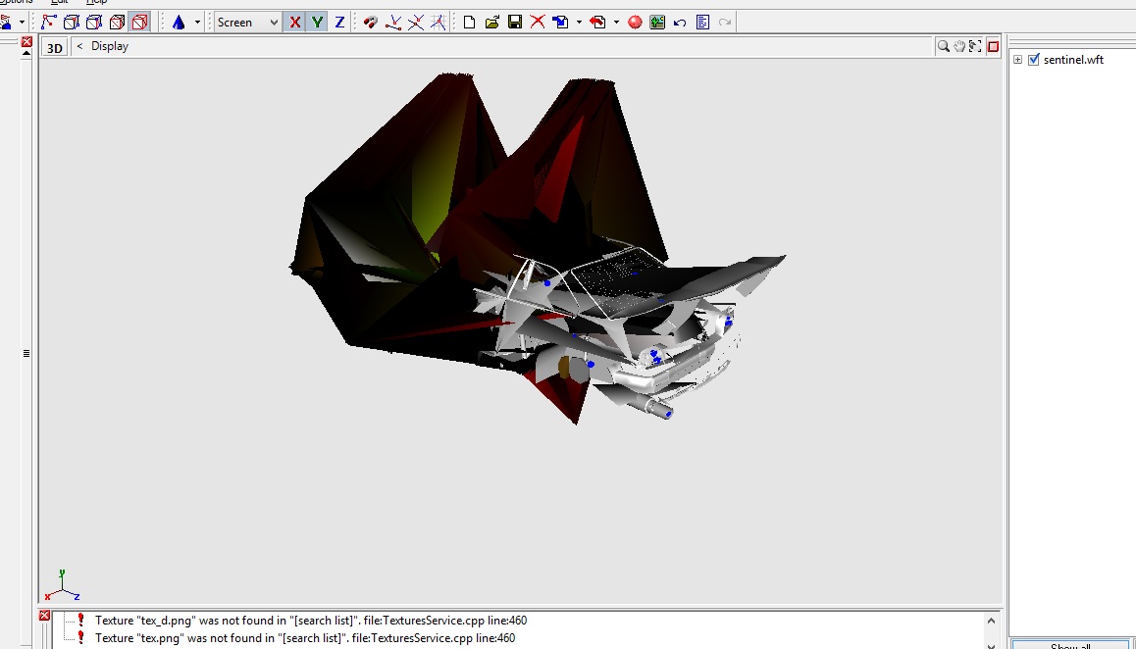Select sentinel.wft in the scene tree

click(x=1073, y=60)
